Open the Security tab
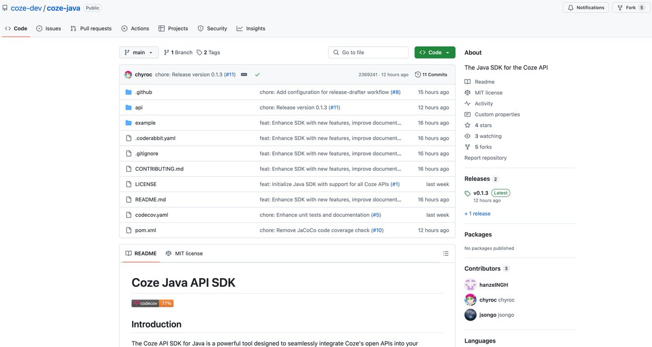 tap(212, 28)
